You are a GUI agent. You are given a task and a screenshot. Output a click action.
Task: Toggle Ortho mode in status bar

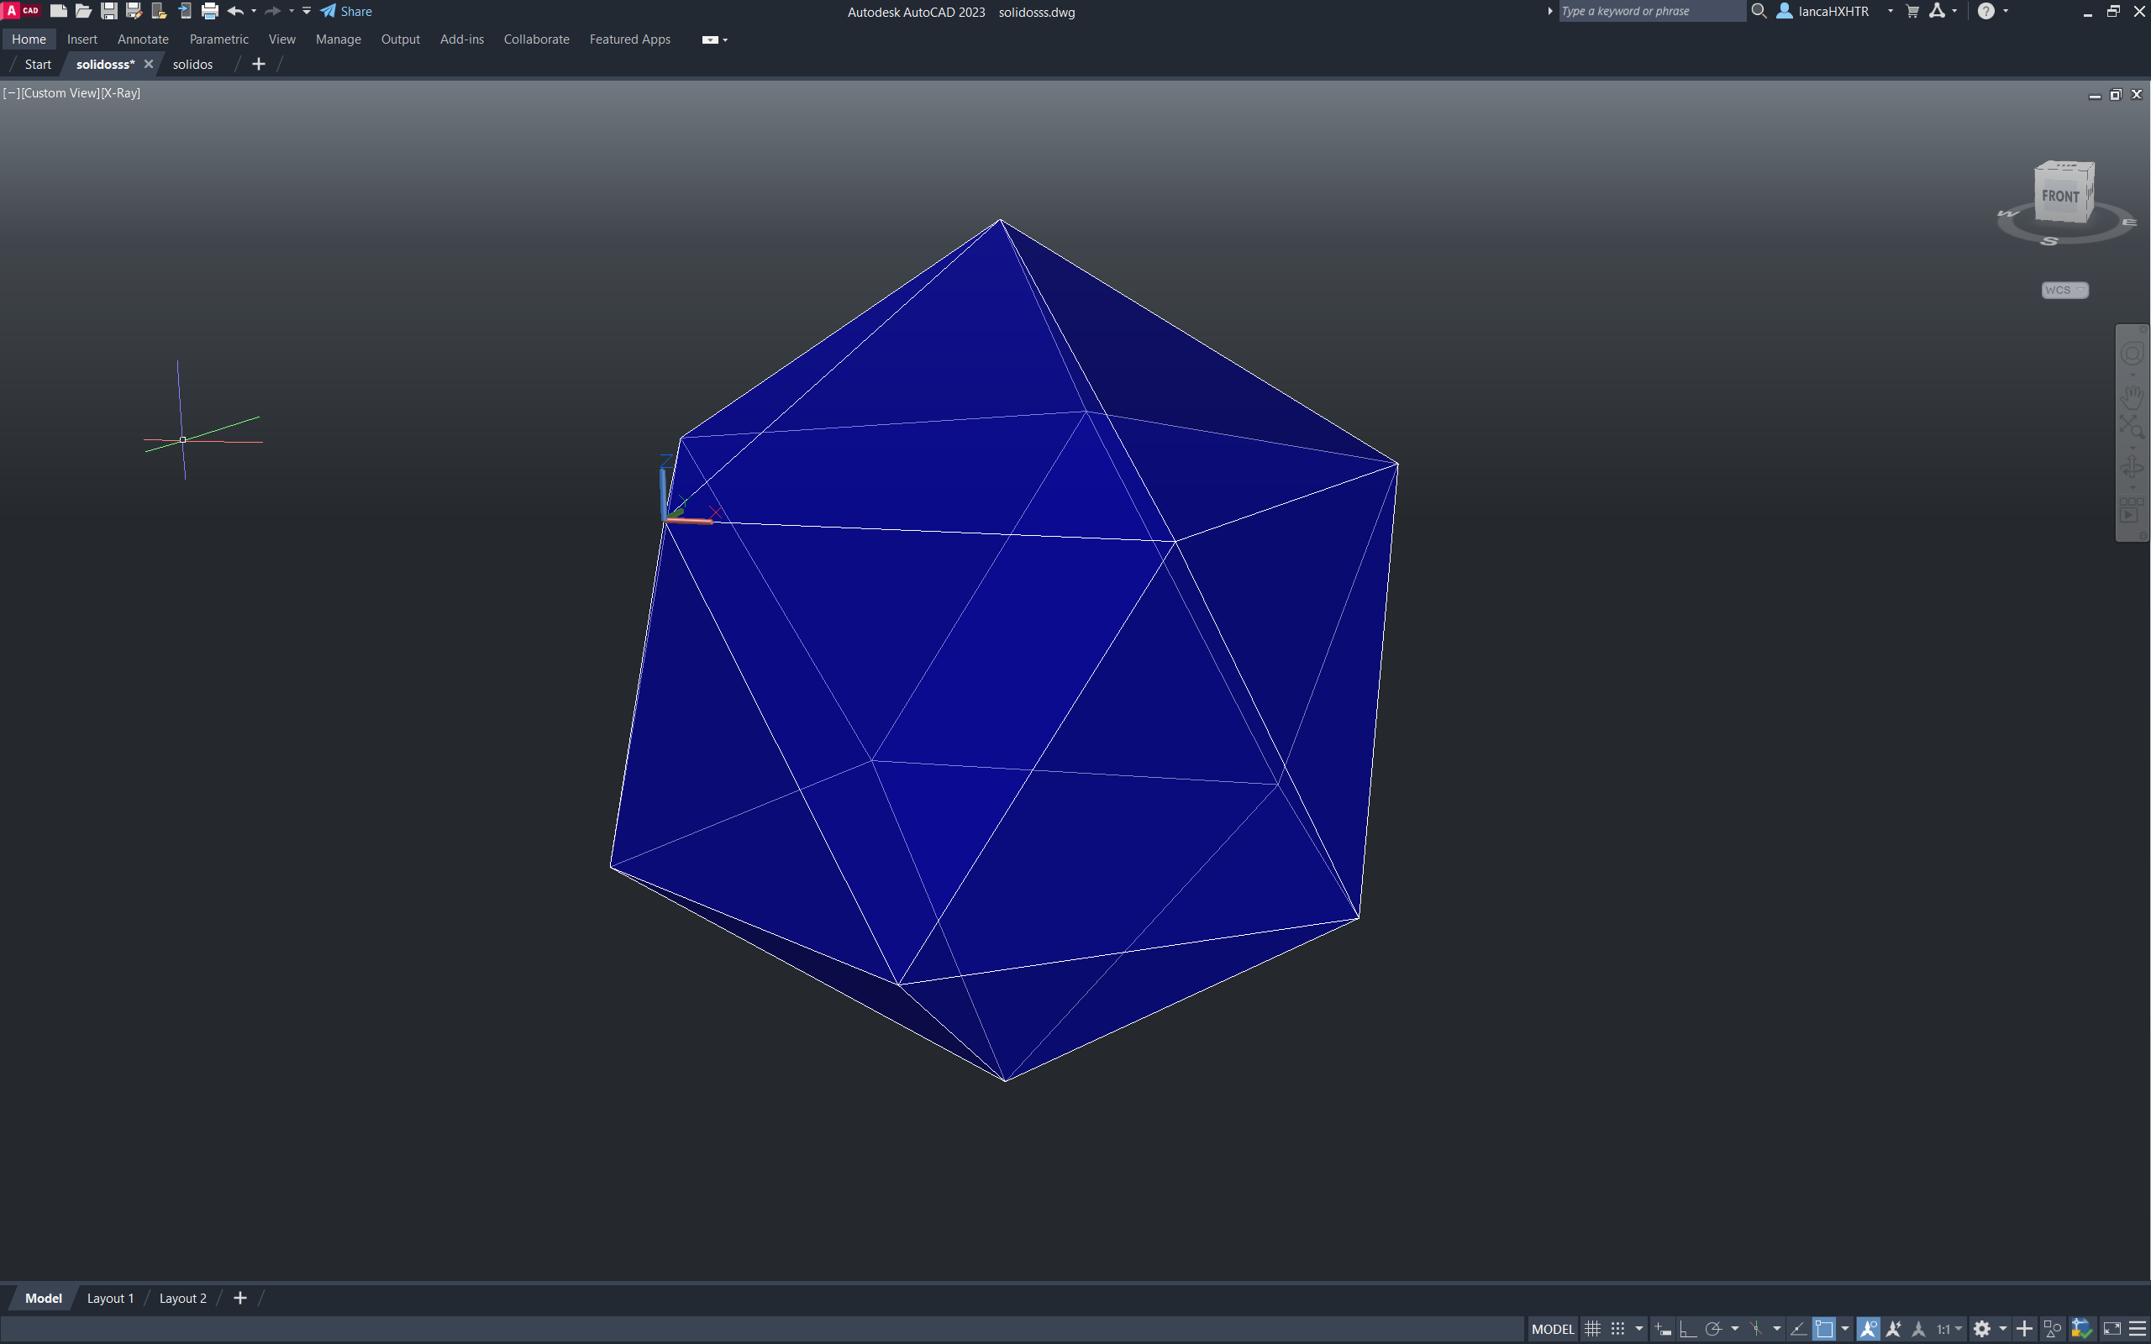pos(1687,1329)
